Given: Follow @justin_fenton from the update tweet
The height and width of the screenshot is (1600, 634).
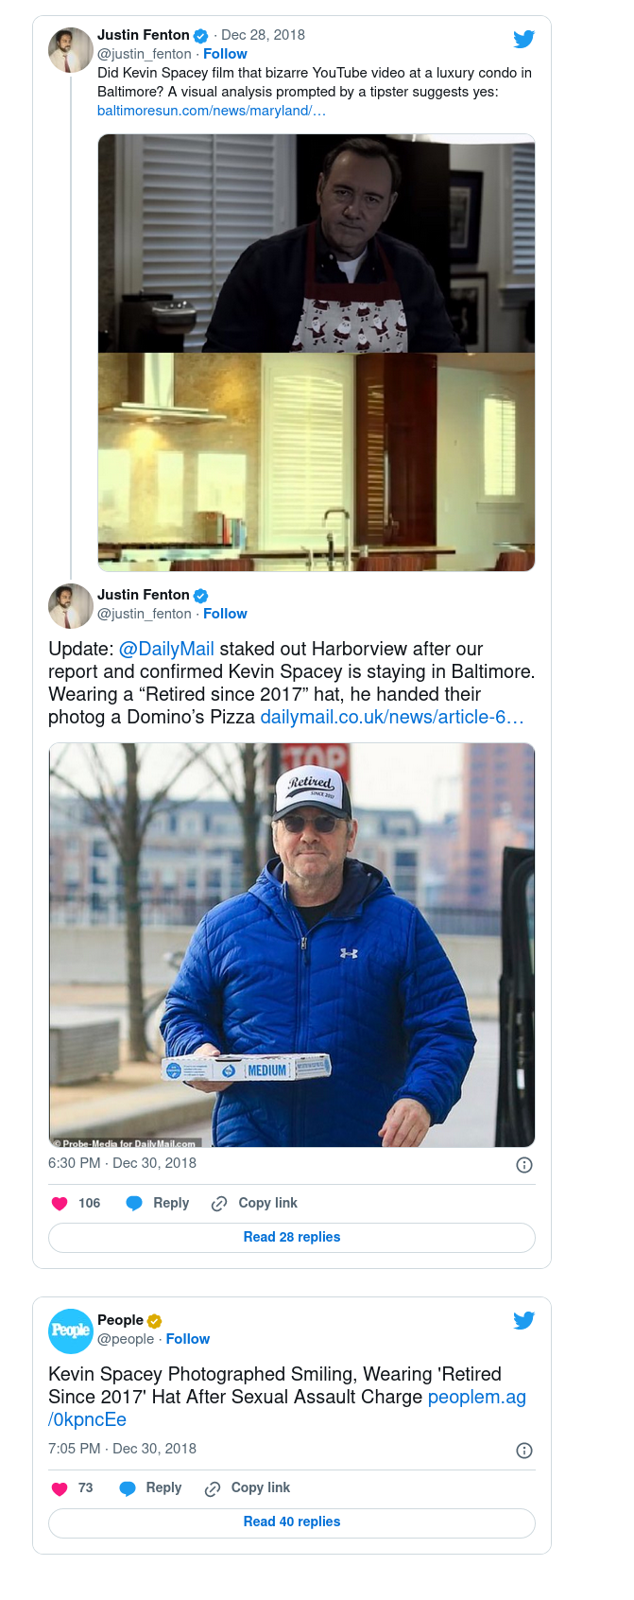Looking at the screenshot, I should click(225, 614).
